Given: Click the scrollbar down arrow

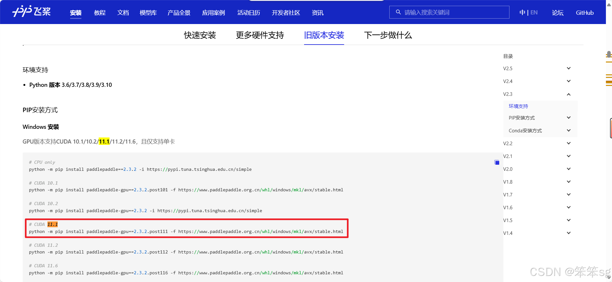Looking at the screenshot, I should [x=609, y=278].
